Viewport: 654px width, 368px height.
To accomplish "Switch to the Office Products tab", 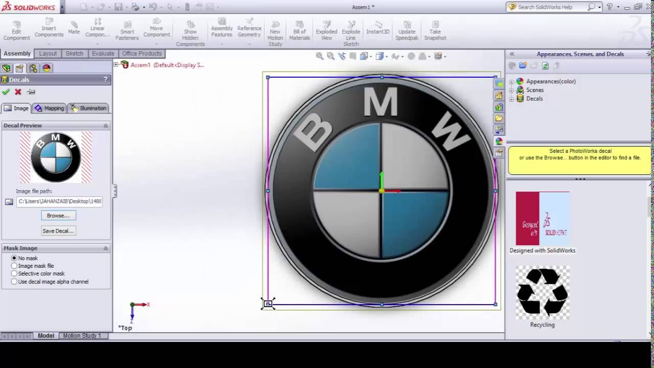I will 142,53.
